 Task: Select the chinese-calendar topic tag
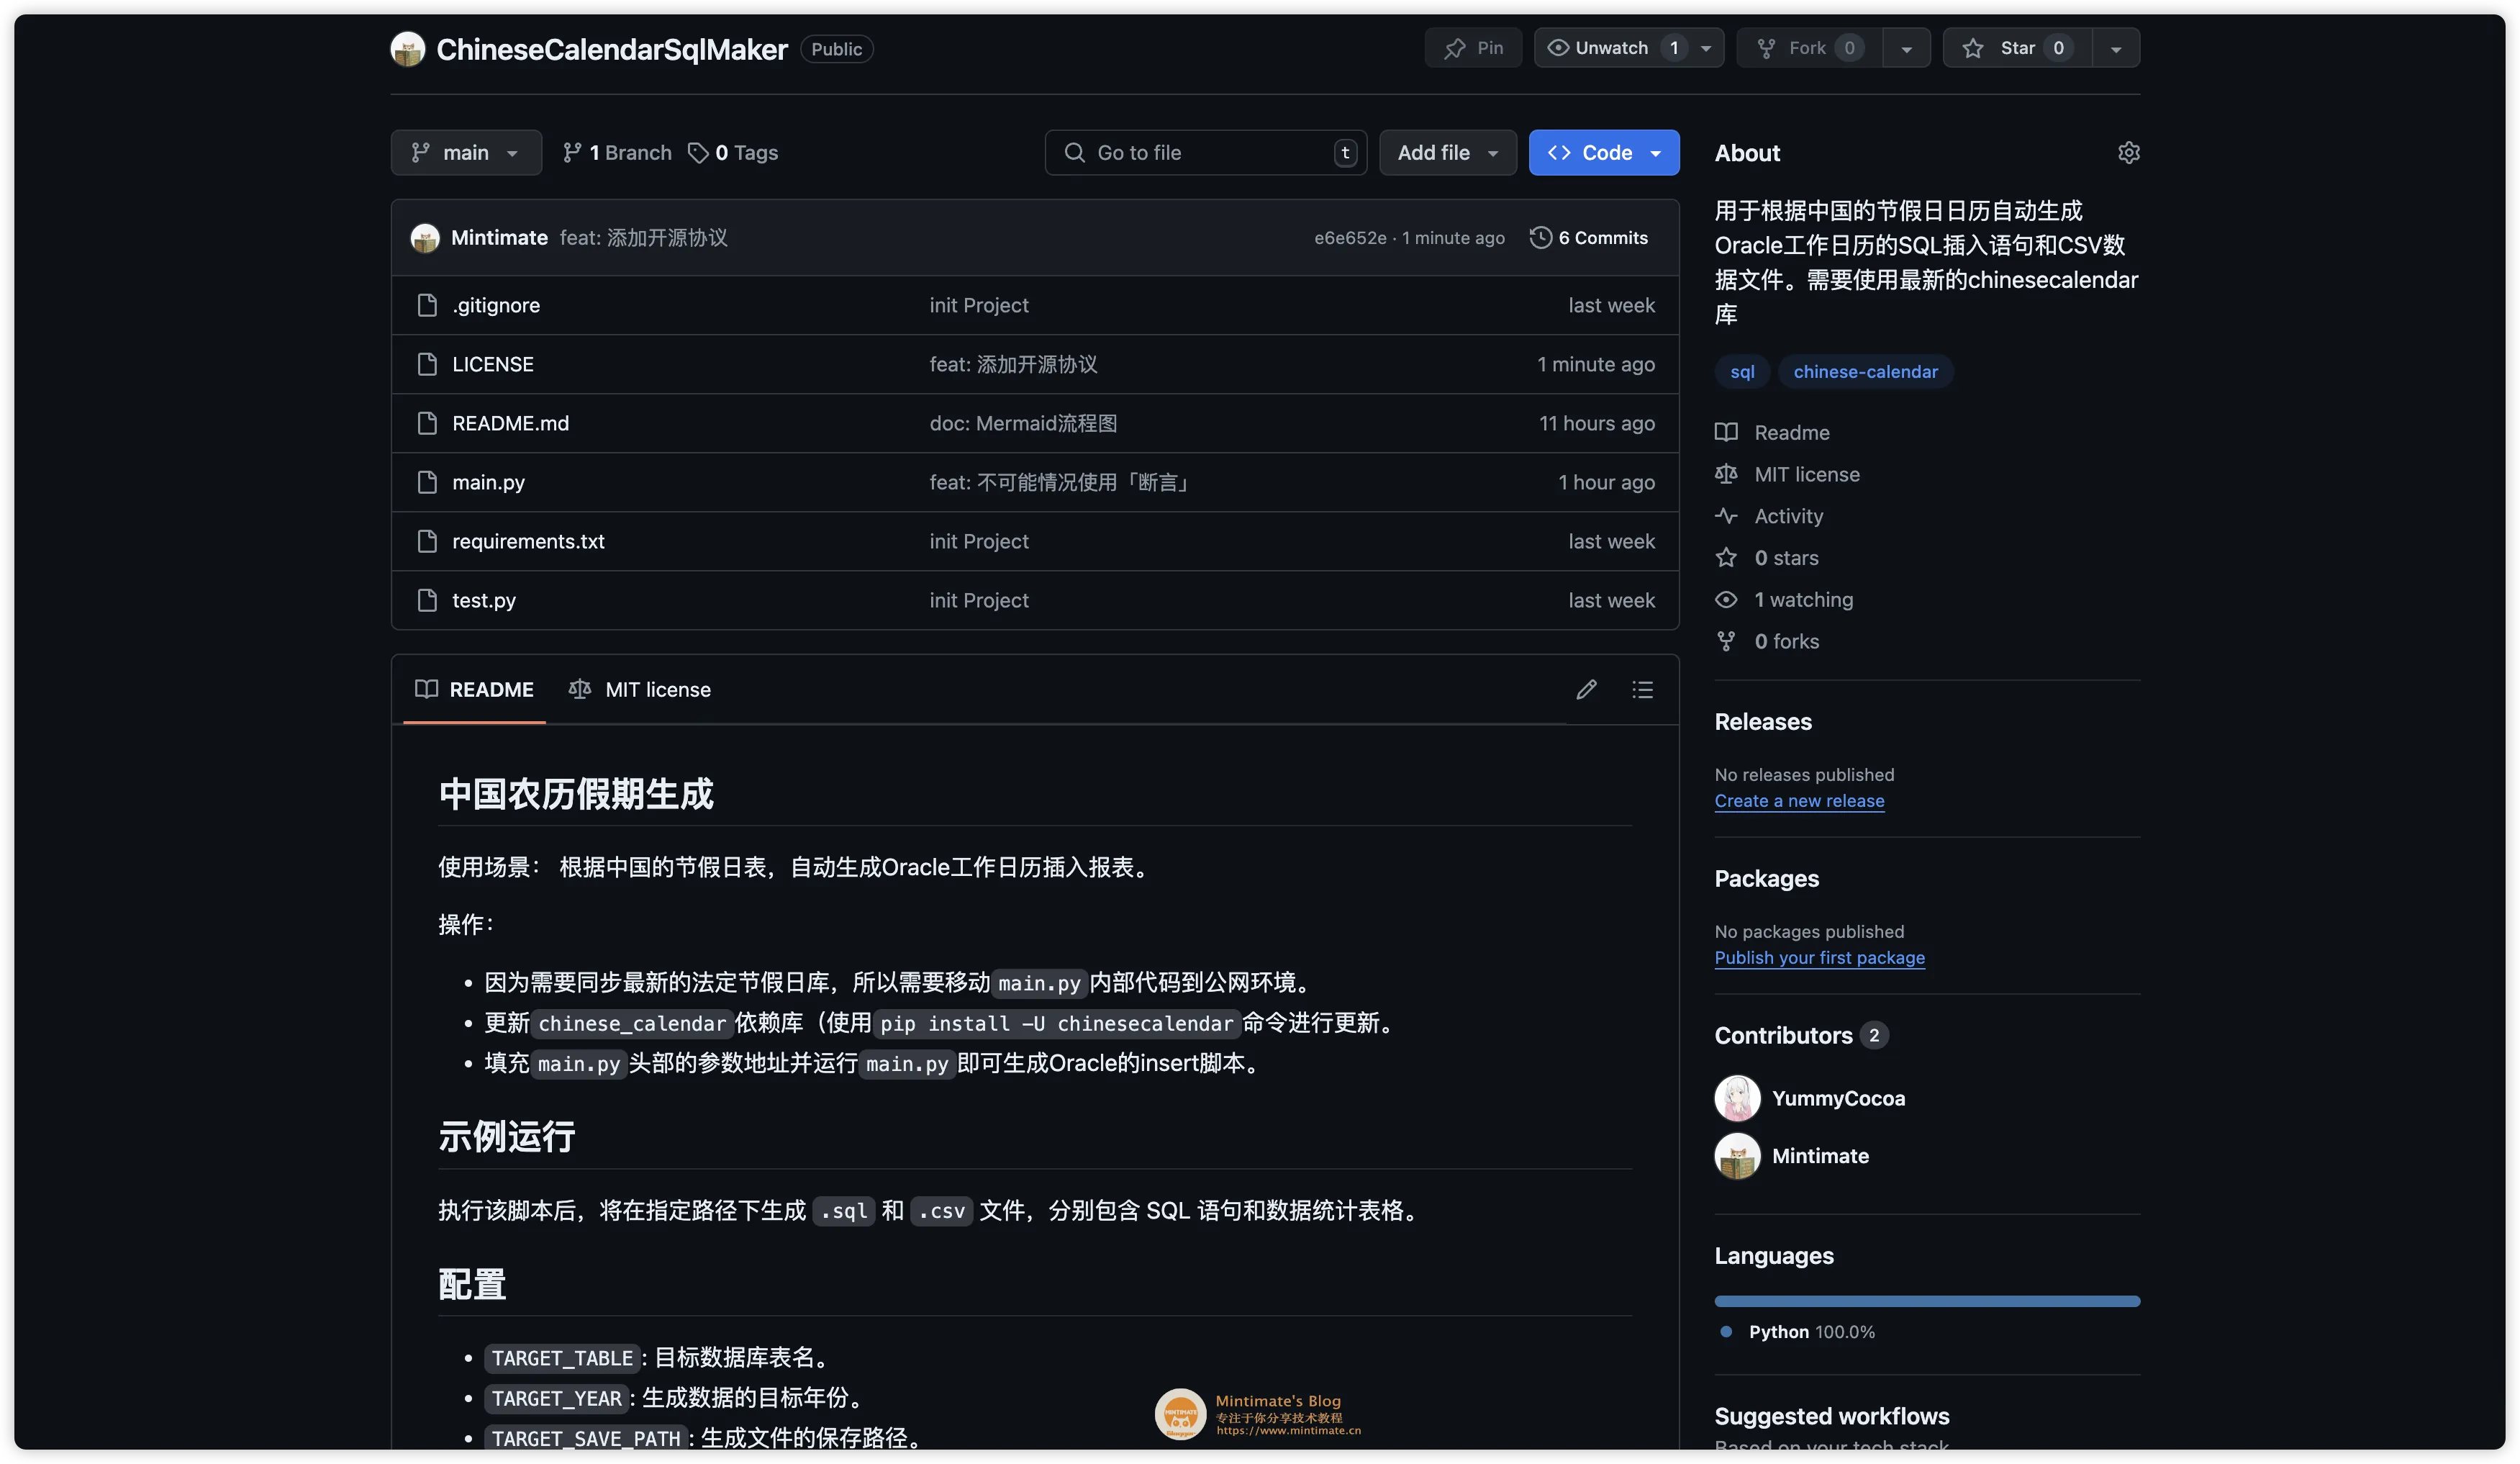(1865, 371)
